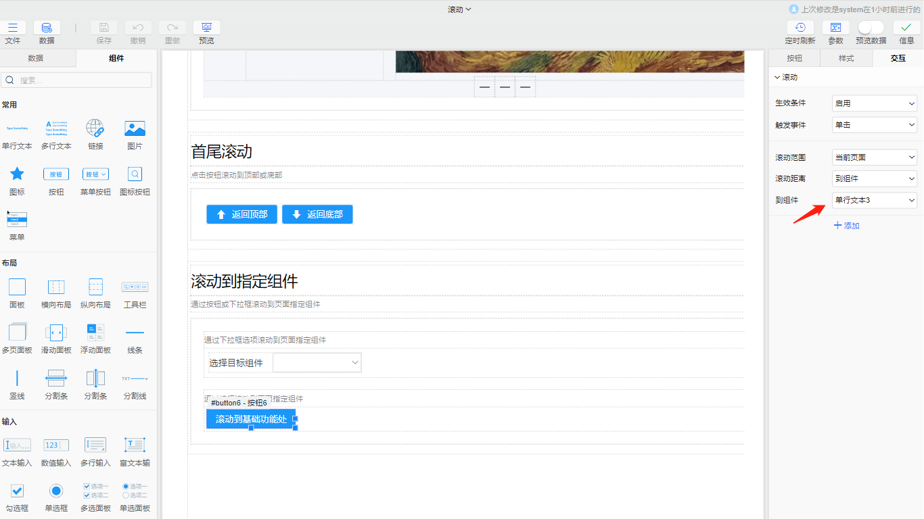Click the 返回顶部 button
This screenshot has height=519, width=924.
(x=241, y=214)
